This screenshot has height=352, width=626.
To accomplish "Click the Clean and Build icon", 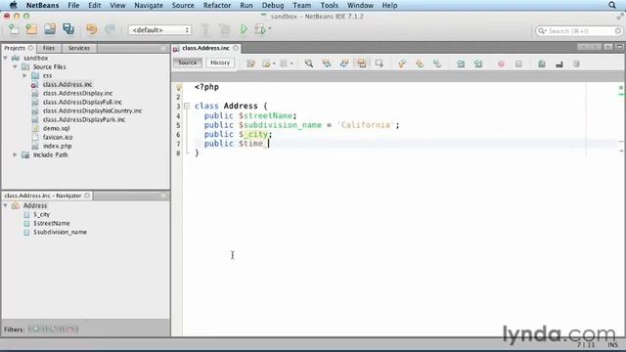I will point(224,30).
